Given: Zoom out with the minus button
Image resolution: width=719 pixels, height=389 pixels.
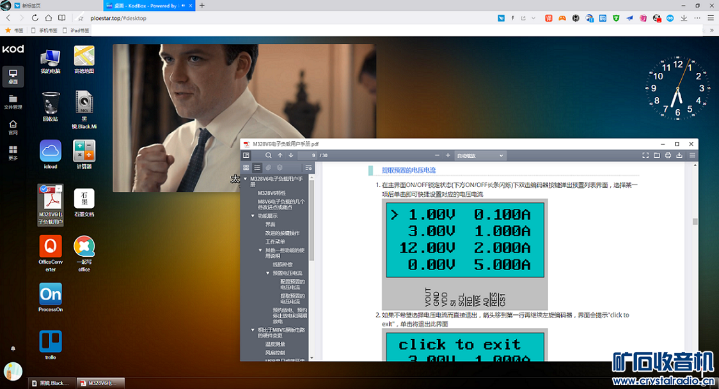Looking at the screenshot, I should pos(437,156).
